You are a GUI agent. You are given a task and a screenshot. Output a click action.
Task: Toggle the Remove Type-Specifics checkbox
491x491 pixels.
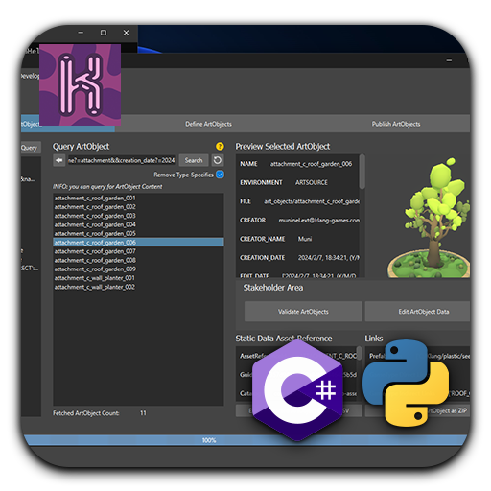(x=220, y=175)
